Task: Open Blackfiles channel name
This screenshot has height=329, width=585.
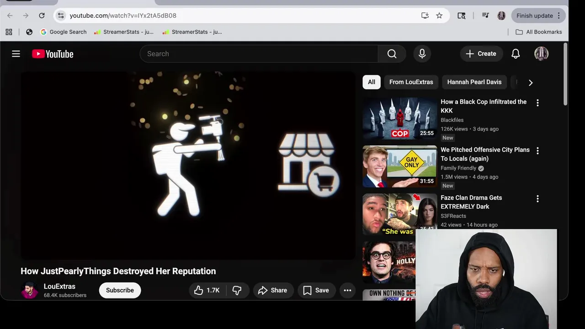Action: (452, 120)
